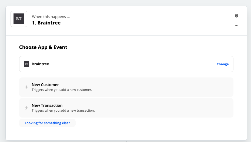
Task: Select the New Transaction trigger event
Action: [x=126, y=108]
